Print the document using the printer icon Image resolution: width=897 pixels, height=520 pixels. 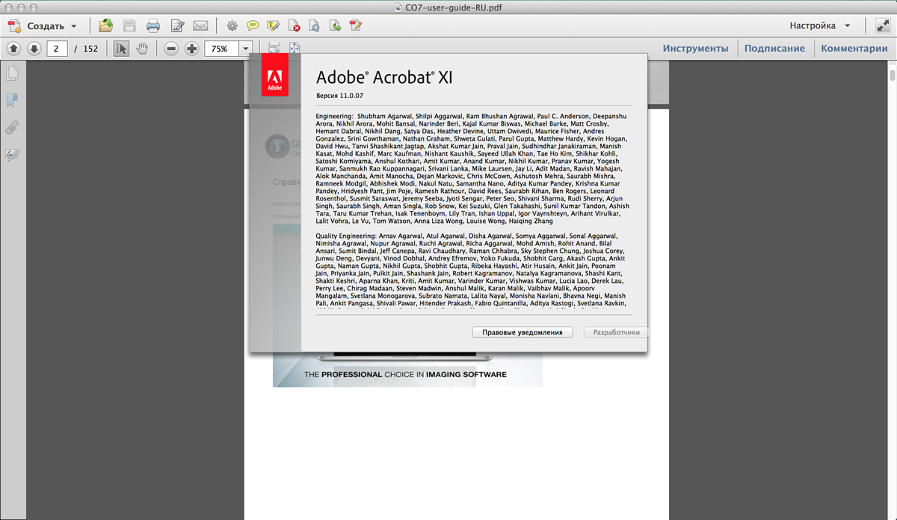[x=153, y=26]
